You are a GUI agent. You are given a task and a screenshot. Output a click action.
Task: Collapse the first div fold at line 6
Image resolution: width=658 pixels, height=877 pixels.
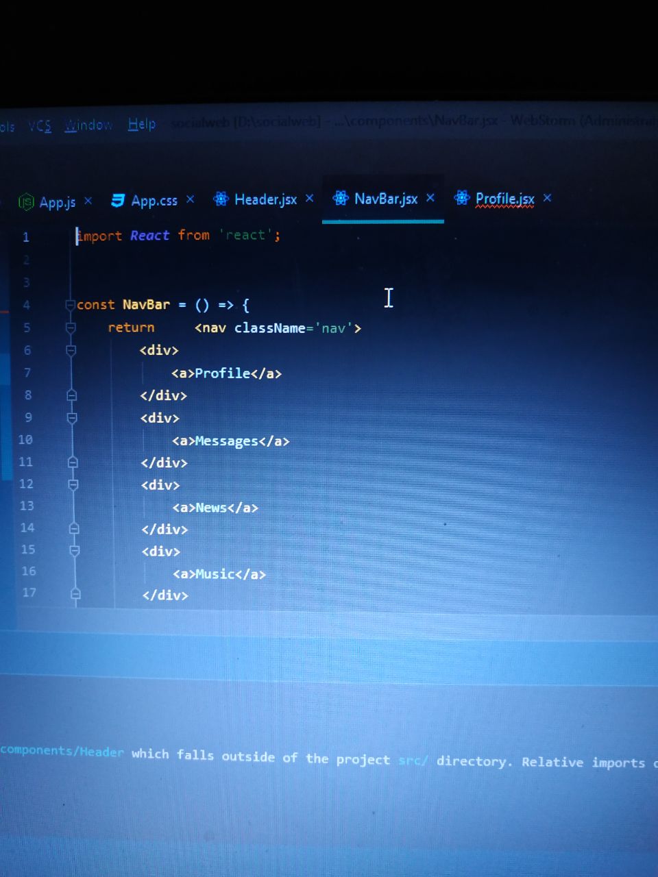pyautogui.click(x=71, y=350)
